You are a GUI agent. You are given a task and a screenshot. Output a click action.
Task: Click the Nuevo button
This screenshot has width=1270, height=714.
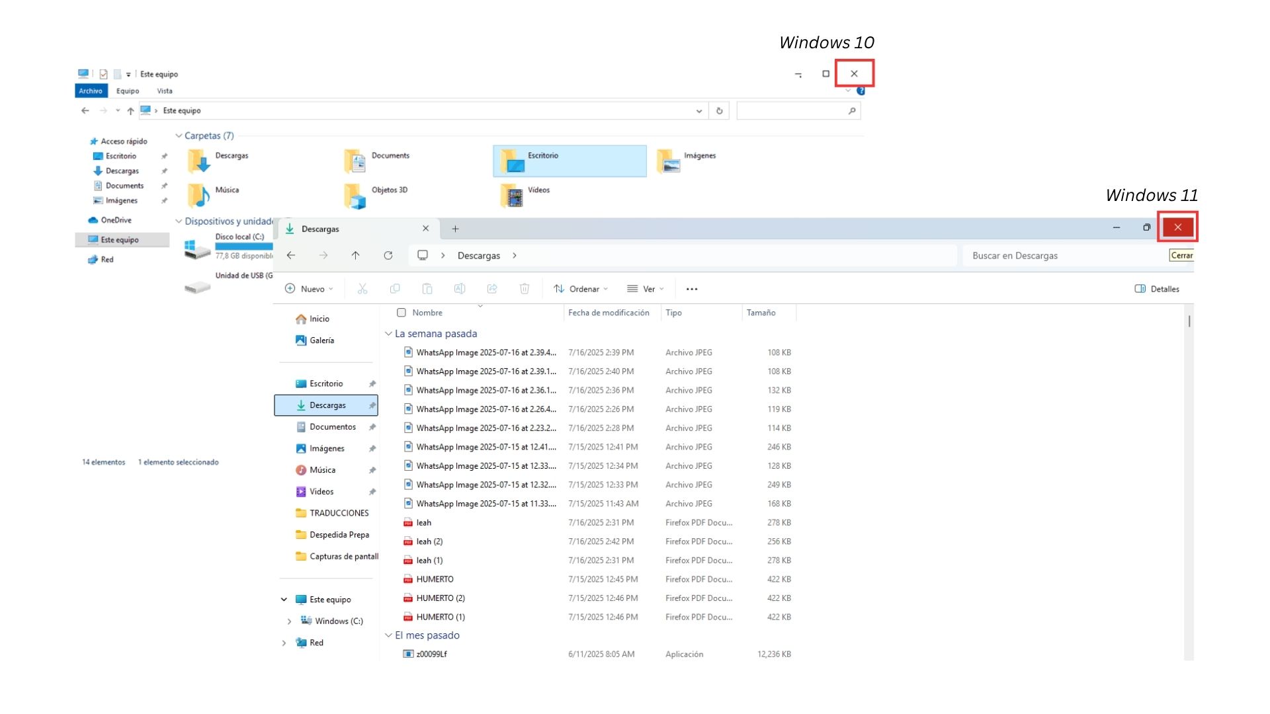pos(309,289)
